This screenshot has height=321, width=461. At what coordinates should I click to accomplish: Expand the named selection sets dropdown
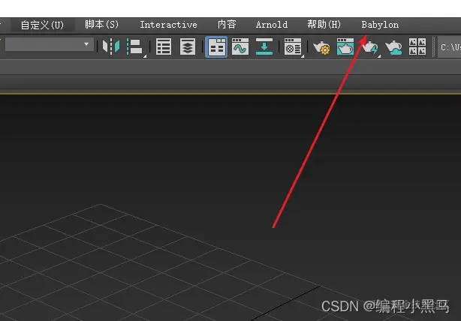tap(50, 44)
